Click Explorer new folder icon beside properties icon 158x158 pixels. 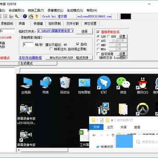point(107,120)
